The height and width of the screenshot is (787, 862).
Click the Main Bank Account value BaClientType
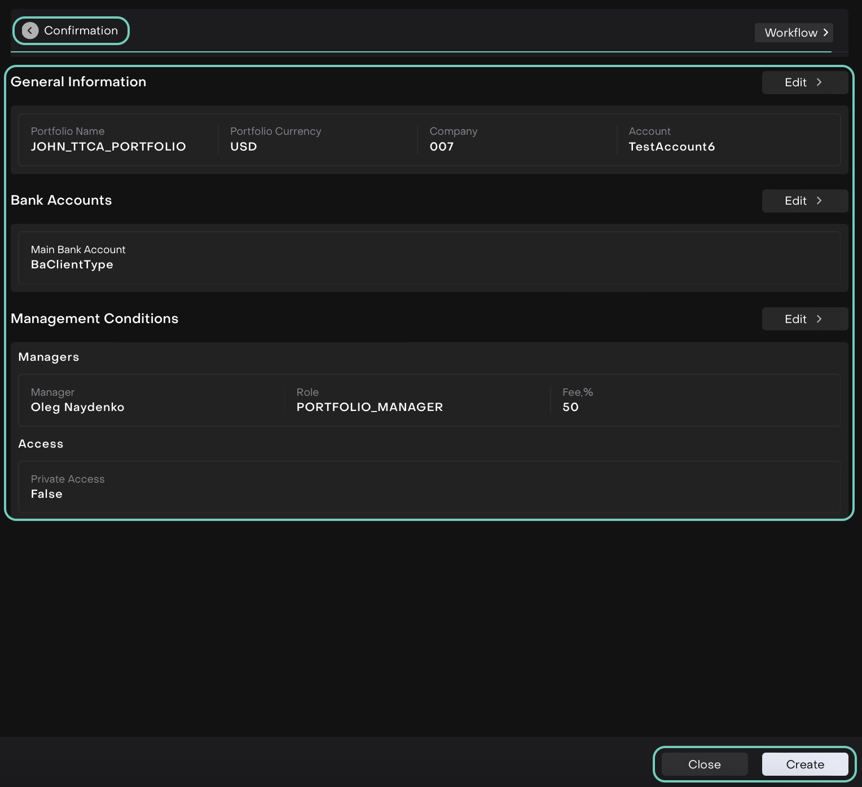click(72, 265)
